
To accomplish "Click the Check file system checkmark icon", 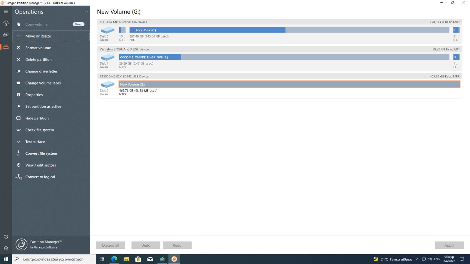I will (19, 130).
